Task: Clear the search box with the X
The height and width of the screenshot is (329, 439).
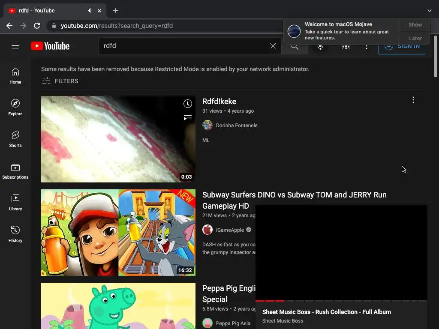Action: 273,46
